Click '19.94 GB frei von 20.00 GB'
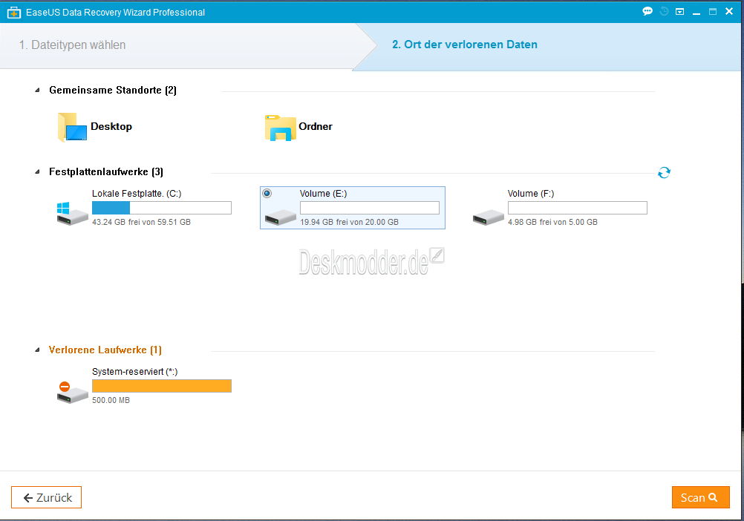The image size is (744, 521). (349, 222)
